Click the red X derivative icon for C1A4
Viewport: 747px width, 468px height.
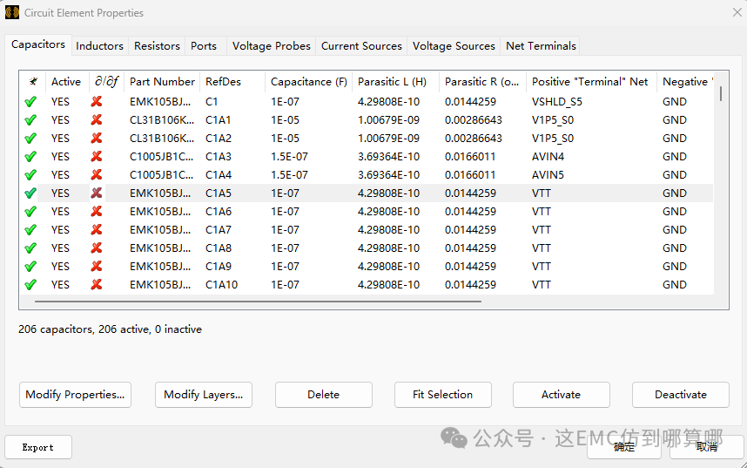pyautogui.click(x=97, y=174)
